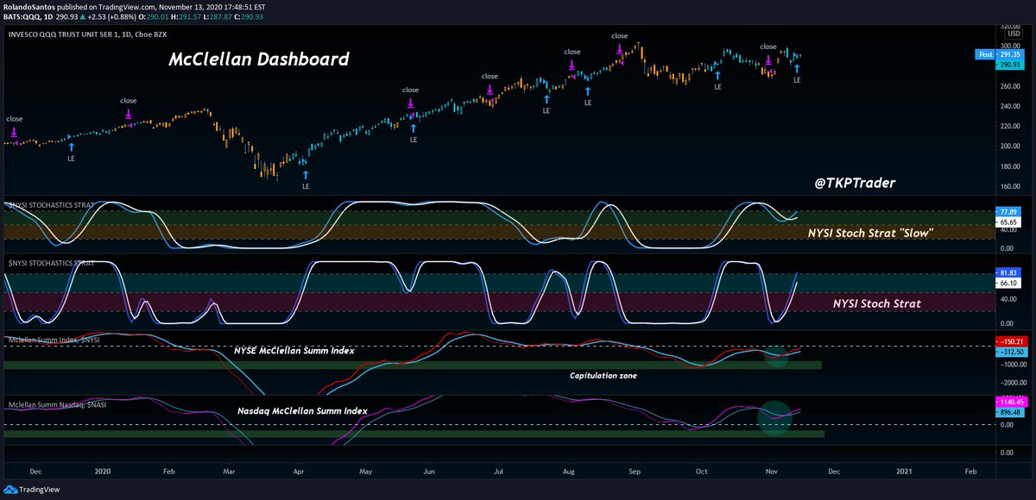1036x500 pixels.
Task: Click the Nasdaq McClellan Summ Index annotation
Action: pyautogui.click(x=302, y=411)
